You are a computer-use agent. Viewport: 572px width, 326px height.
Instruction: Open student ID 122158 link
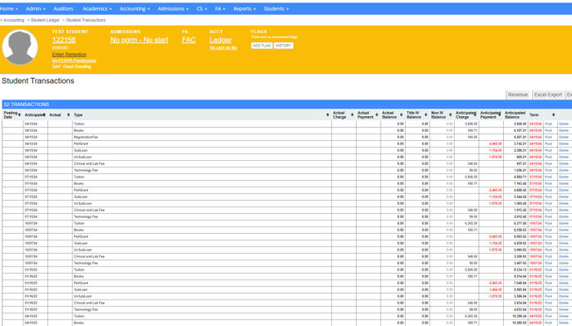coord(64,40)
